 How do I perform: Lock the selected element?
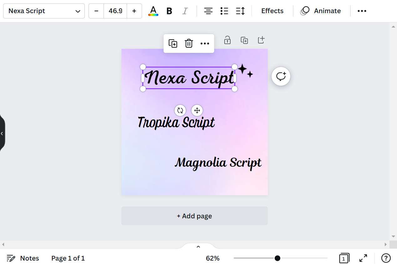[x=227, y=40]
